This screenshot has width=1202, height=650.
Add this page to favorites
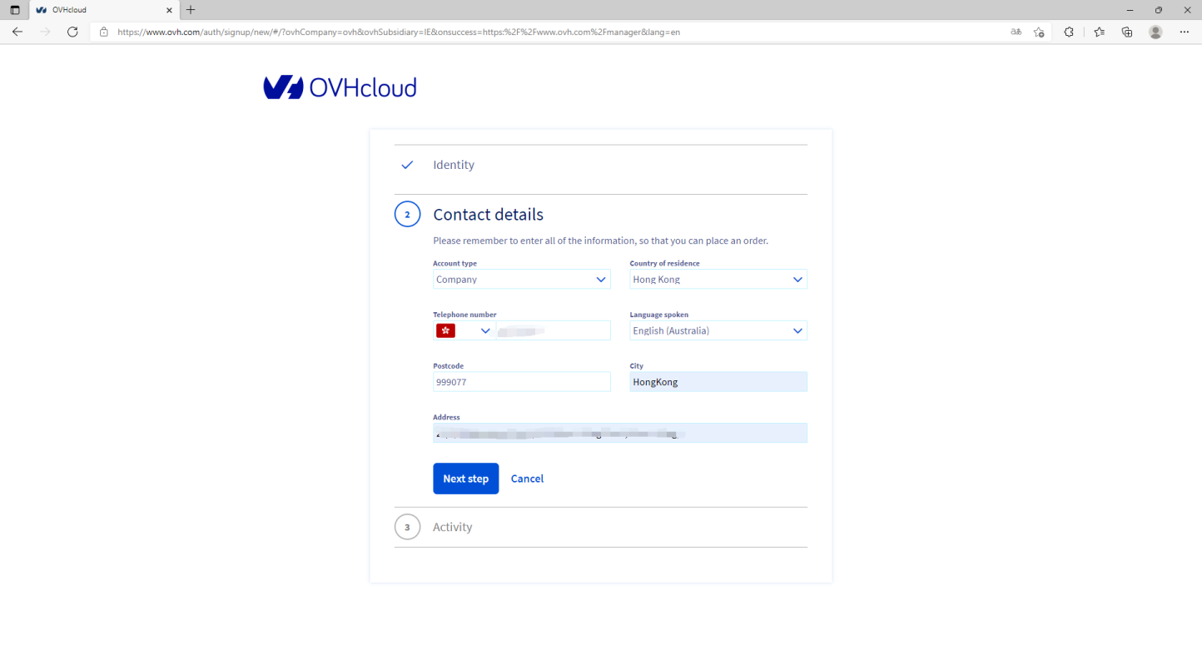click(x=1039, y=32)
